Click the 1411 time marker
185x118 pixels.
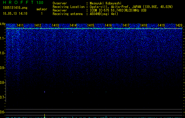pos(20,25)
